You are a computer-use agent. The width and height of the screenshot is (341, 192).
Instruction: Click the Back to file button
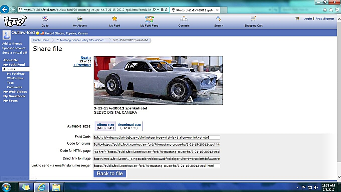[110, 173]
